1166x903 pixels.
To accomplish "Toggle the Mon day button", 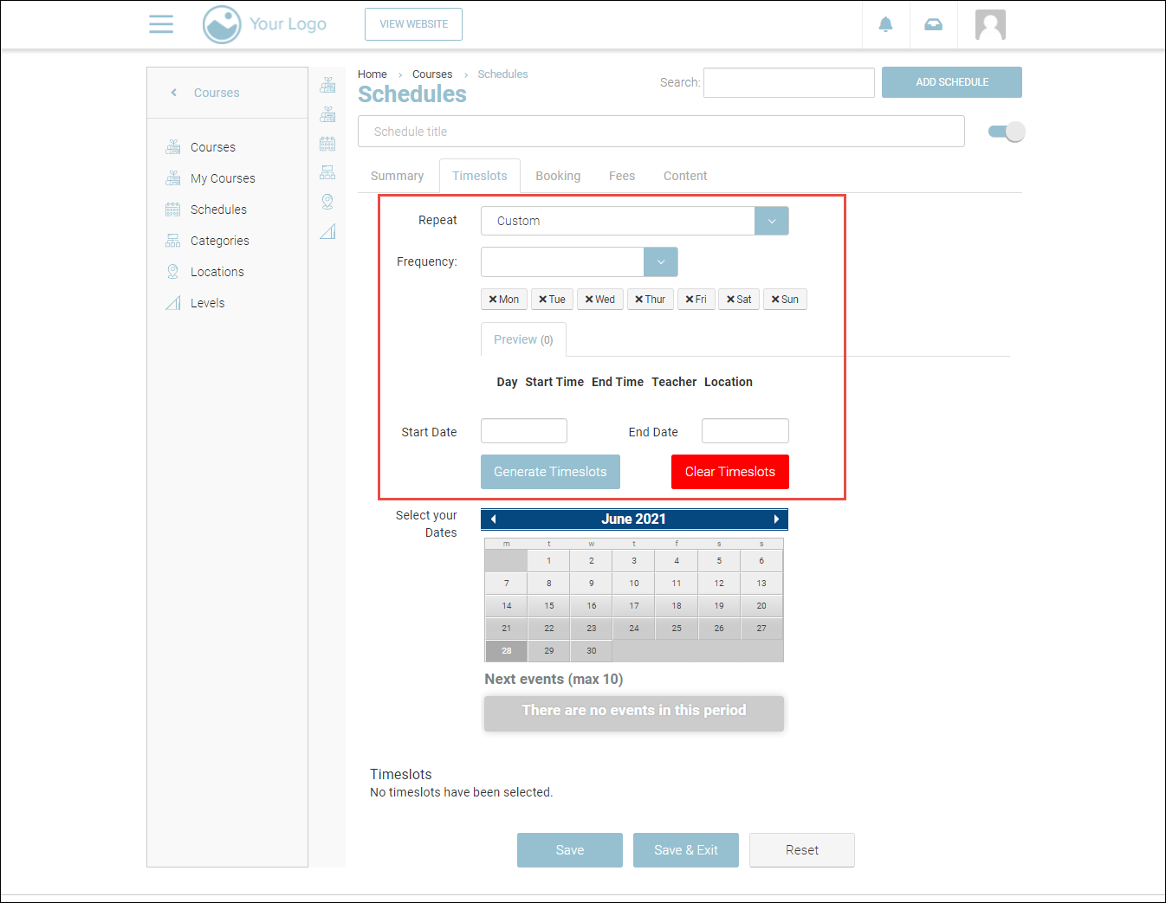I will (x=503, y=300).
